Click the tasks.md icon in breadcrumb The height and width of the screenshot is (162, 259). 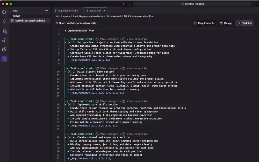108,16
